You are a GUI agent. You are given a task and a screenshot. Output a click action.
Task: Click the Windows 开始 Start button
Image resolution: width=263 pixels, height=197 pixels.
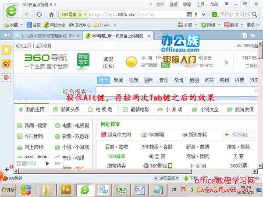coord(8,190)
